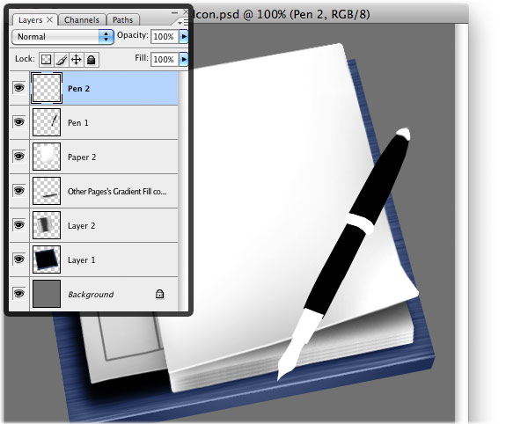Open the Fill slider arrow
The width and height of the screenshot is (528, 424).
[x=184, y=60]
